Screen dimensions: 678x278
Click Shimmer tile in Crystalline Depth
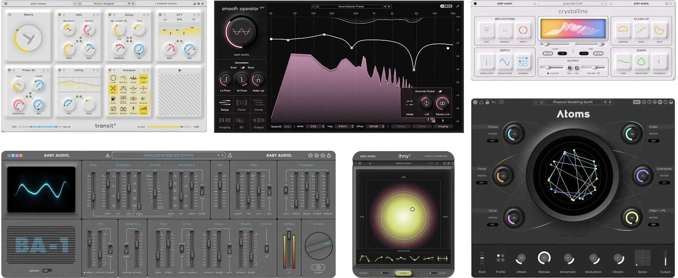click(523, 62)
